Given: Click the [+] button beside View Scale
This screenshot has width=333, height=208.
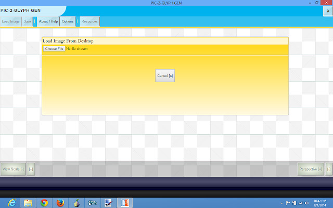Looking at the screenshot, I should pyautogui.click(x=31, y=169).
